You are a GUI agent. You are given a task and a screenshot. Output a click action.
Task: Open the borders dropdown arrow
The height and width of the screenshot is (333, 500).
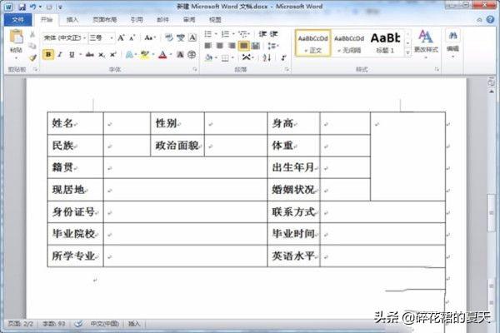[x=232, y=57]
